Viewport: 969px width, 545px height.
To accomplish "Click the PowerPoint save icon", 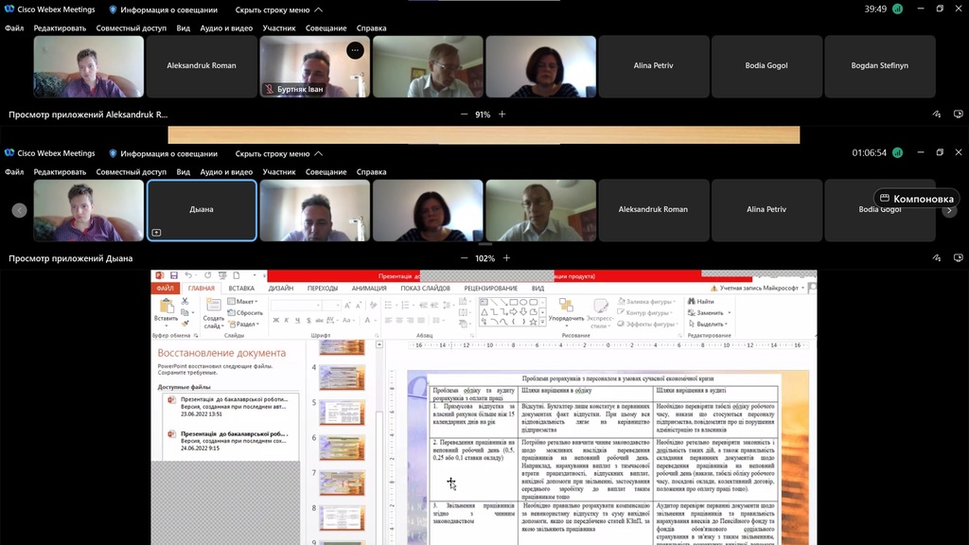I will pos(171,275).
